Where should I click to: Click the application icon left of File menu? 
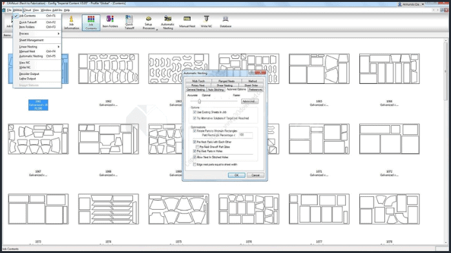(x=4, y=10)
